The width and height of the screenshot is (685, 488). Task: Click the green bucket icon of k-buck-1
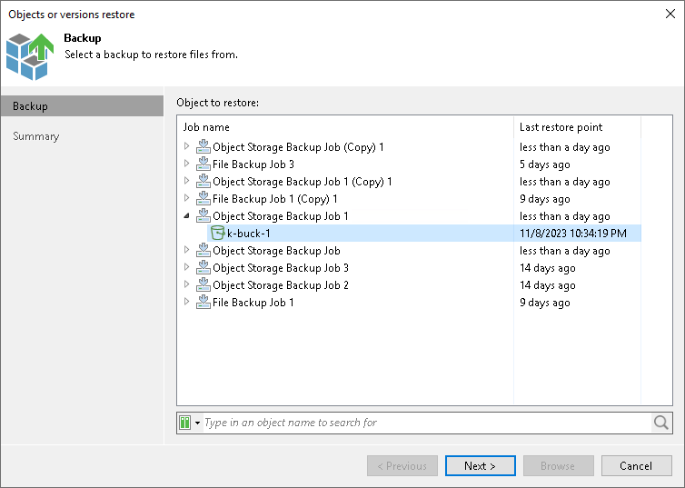click(x=217, y=233)
